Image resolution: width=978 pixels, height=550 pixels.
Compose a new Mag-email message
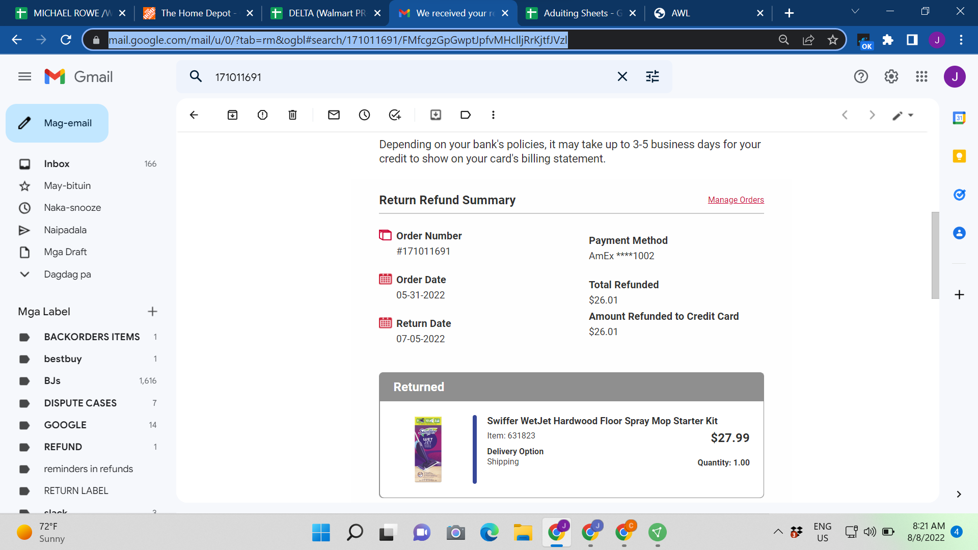(57, 123)
